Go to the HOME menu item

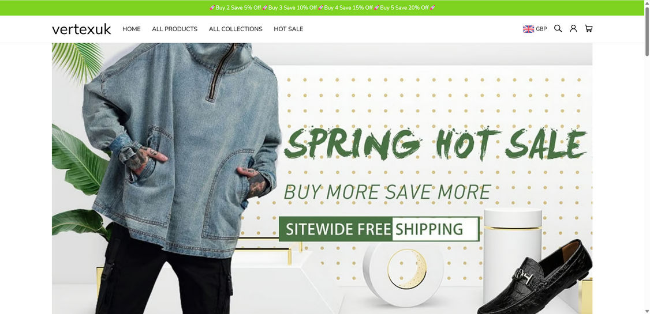[132, 29]
